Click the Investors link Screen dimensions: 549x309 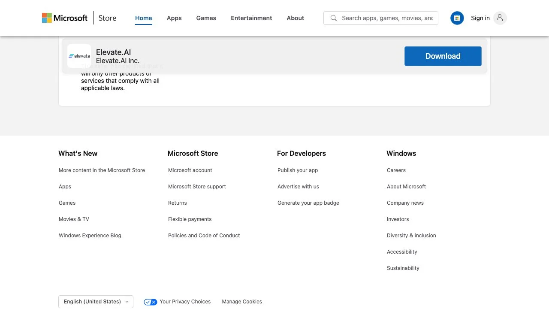click(x=398, y=219)
